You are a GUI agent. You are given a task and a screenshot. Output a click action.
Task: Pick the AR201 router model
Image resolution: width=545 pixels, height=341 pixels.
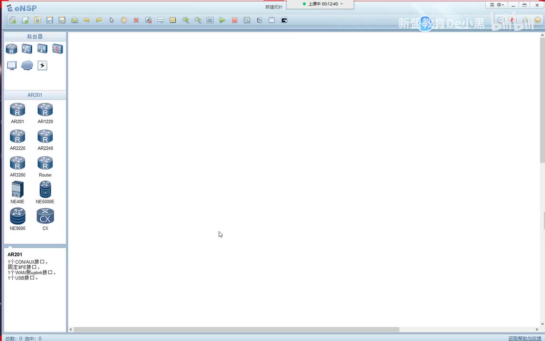[18, 113]
